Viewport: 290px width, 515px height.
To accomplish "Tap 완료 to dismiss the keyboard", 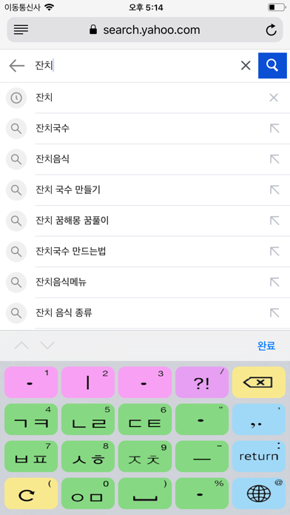I will click(x=266, y=346).
